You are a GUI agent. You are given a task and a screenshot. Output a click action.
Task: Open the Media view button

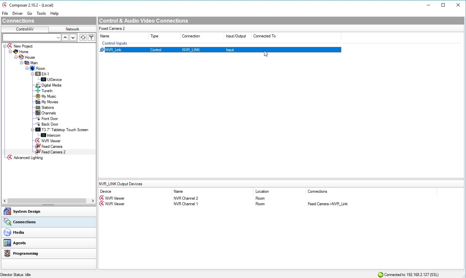18,232
